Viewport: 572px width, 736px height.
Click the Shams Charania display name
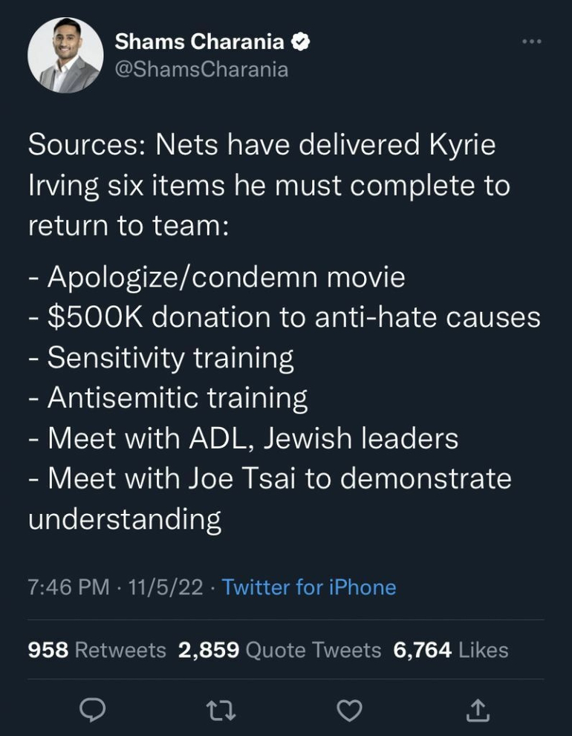tap(199, 43)
